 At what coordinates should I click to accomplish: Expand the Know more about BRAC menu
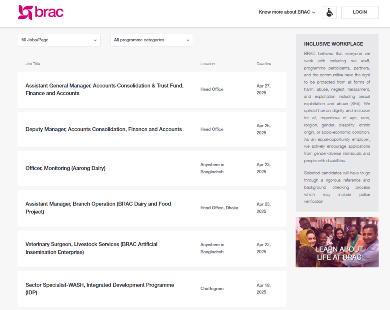coord(287,12)
